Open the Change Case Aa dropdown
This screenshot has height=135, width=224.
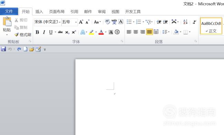click(98, 22)
